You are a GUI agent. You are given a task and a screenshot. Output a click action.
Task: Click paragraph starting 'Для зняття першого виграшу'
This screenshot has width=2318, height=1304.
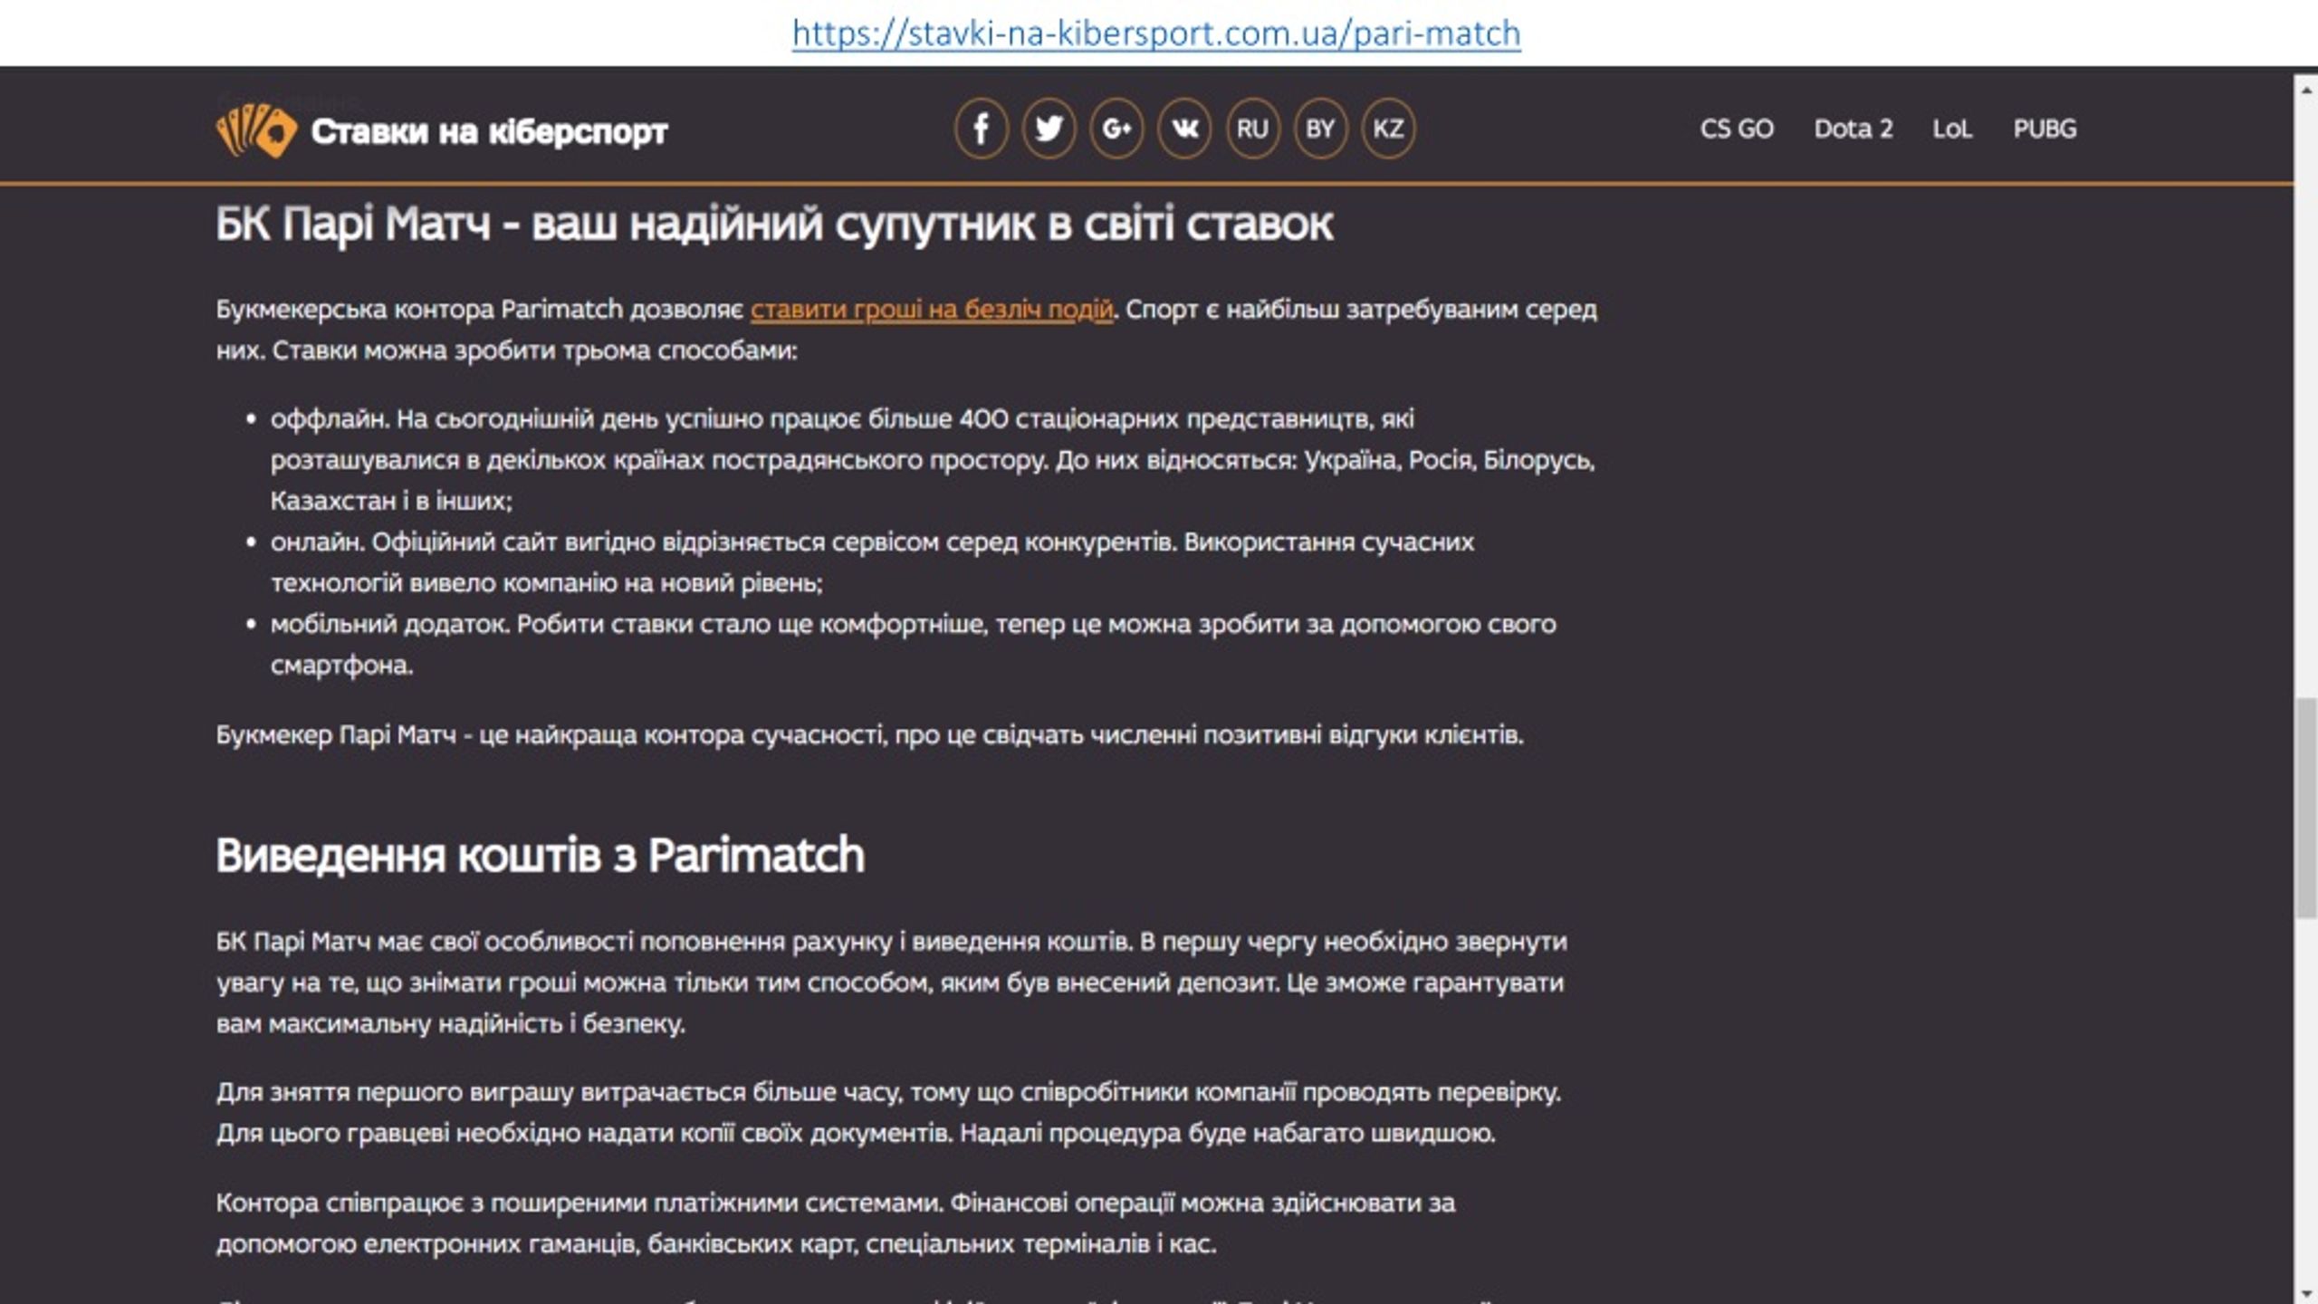click(888, 1112)
